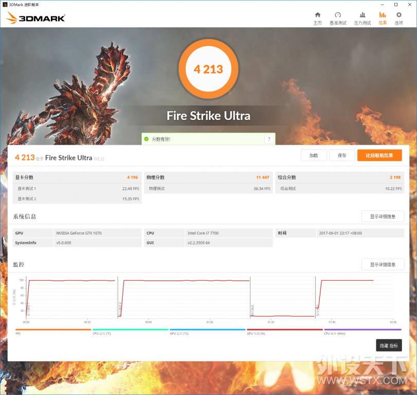Show system info details (显示详细信息)
Image resolution: width=417 pixels, height=395 pixels.
point(383,217)
